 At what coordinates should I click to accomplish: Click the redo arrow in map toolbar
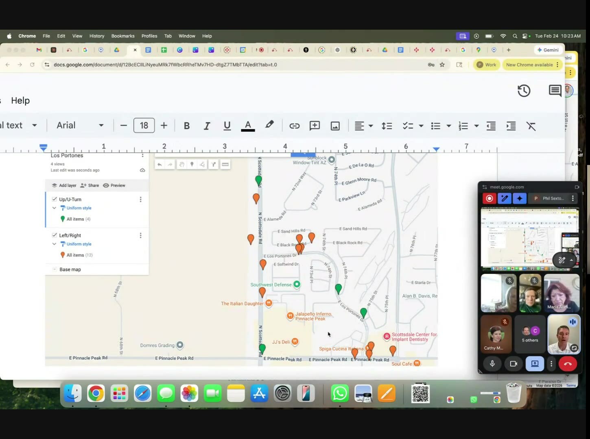[x=170, y=164]
